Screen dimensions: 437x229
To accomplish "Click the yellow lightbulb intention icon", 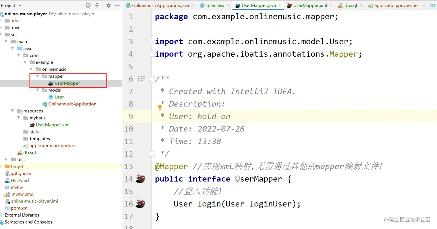I will click(x=160, y=107).
